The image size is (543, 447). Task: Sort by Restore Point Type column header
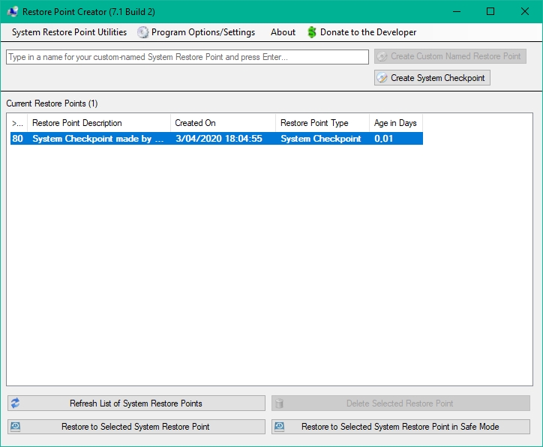click(x=322, y=123)
